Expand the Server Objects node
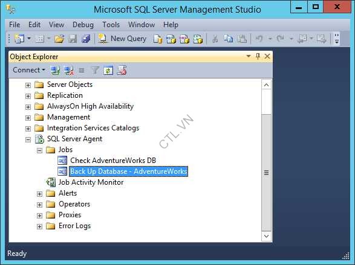This screenshot has height=265, width=355. click(x=28, y=85)
